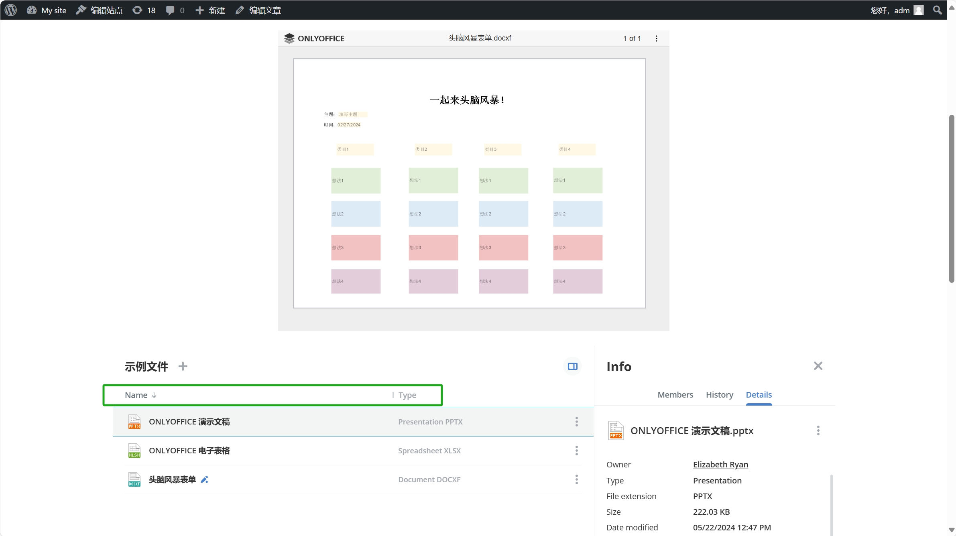The width and height of the screenshot is (956, 536).
Task: Switch to the History tab
Action: click(x=719, y=395)
